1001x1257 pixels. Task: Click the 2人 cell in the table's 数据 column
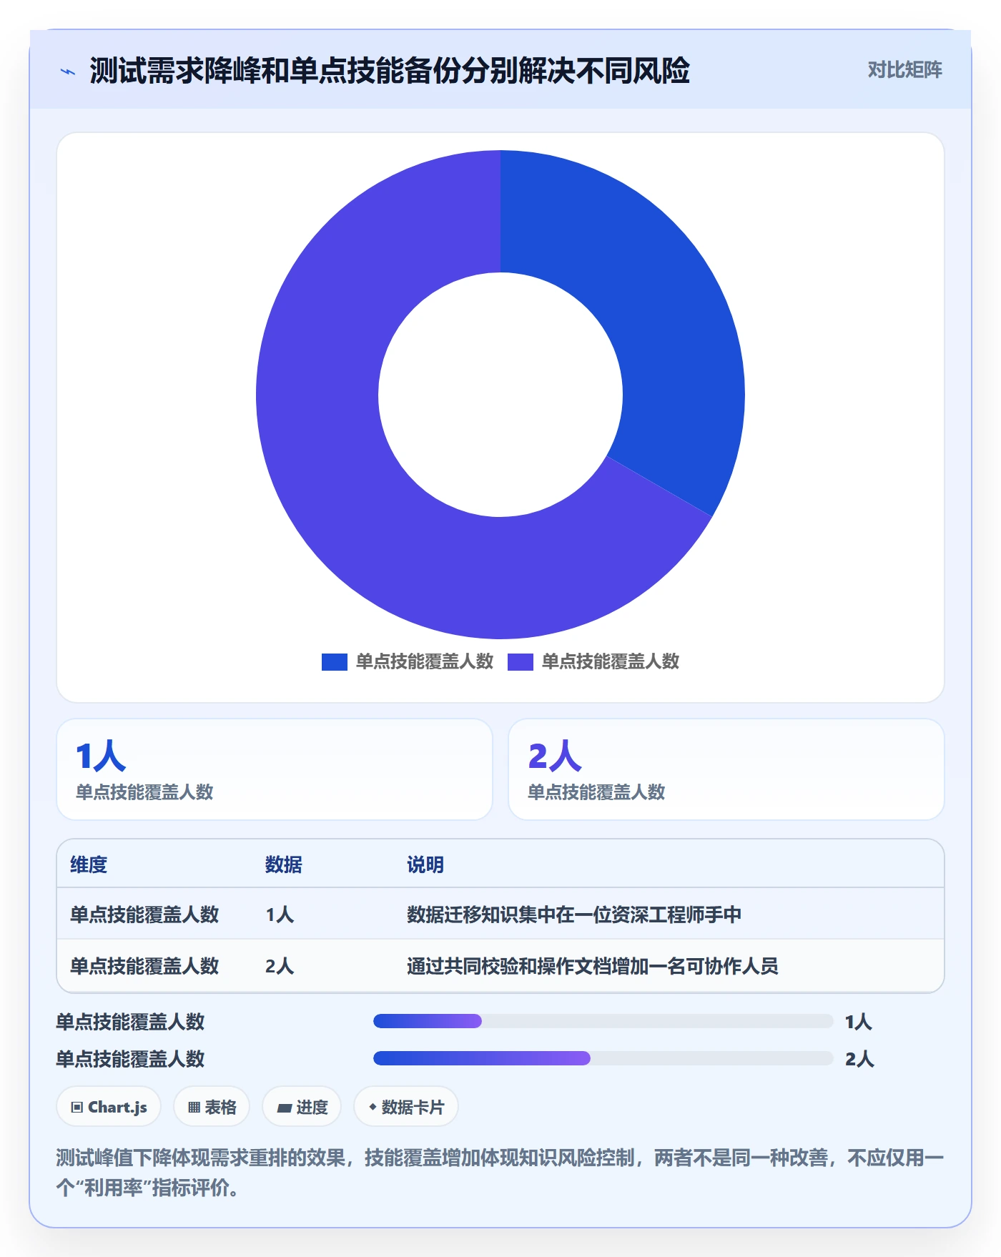click(x=280, y=966)
